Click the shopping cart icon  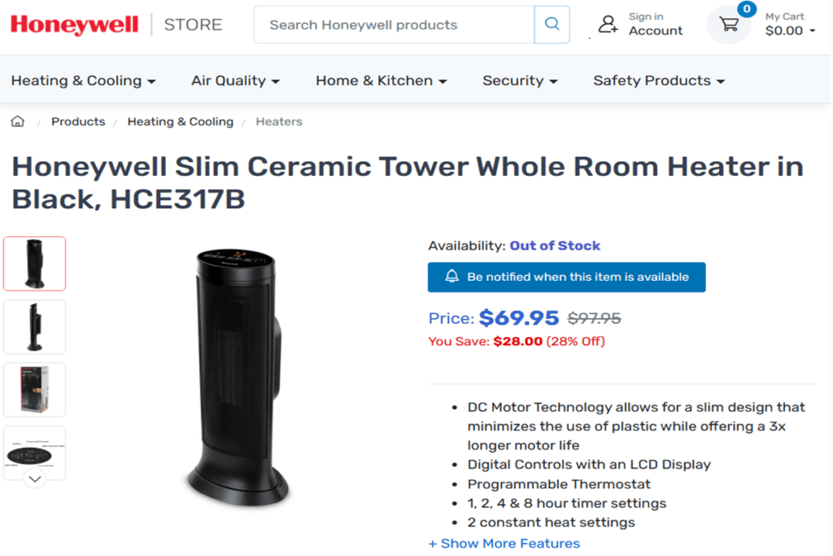[729, 24]
